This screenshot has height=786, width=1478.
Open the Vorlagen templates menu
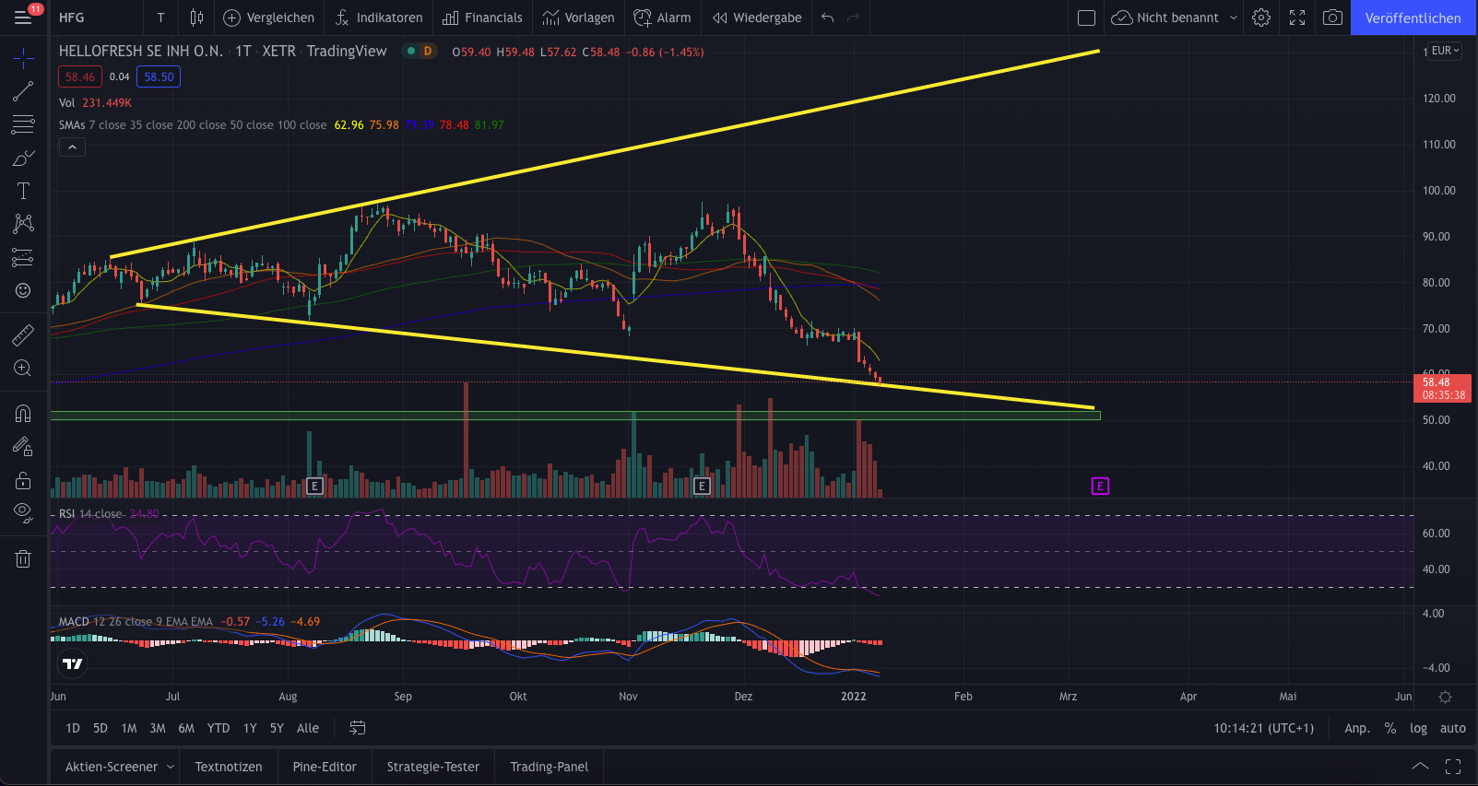(x=578, y=18)
